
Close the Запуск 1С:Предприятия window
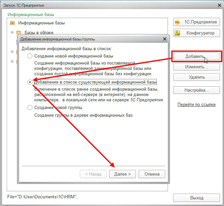(x=217, y=5)
